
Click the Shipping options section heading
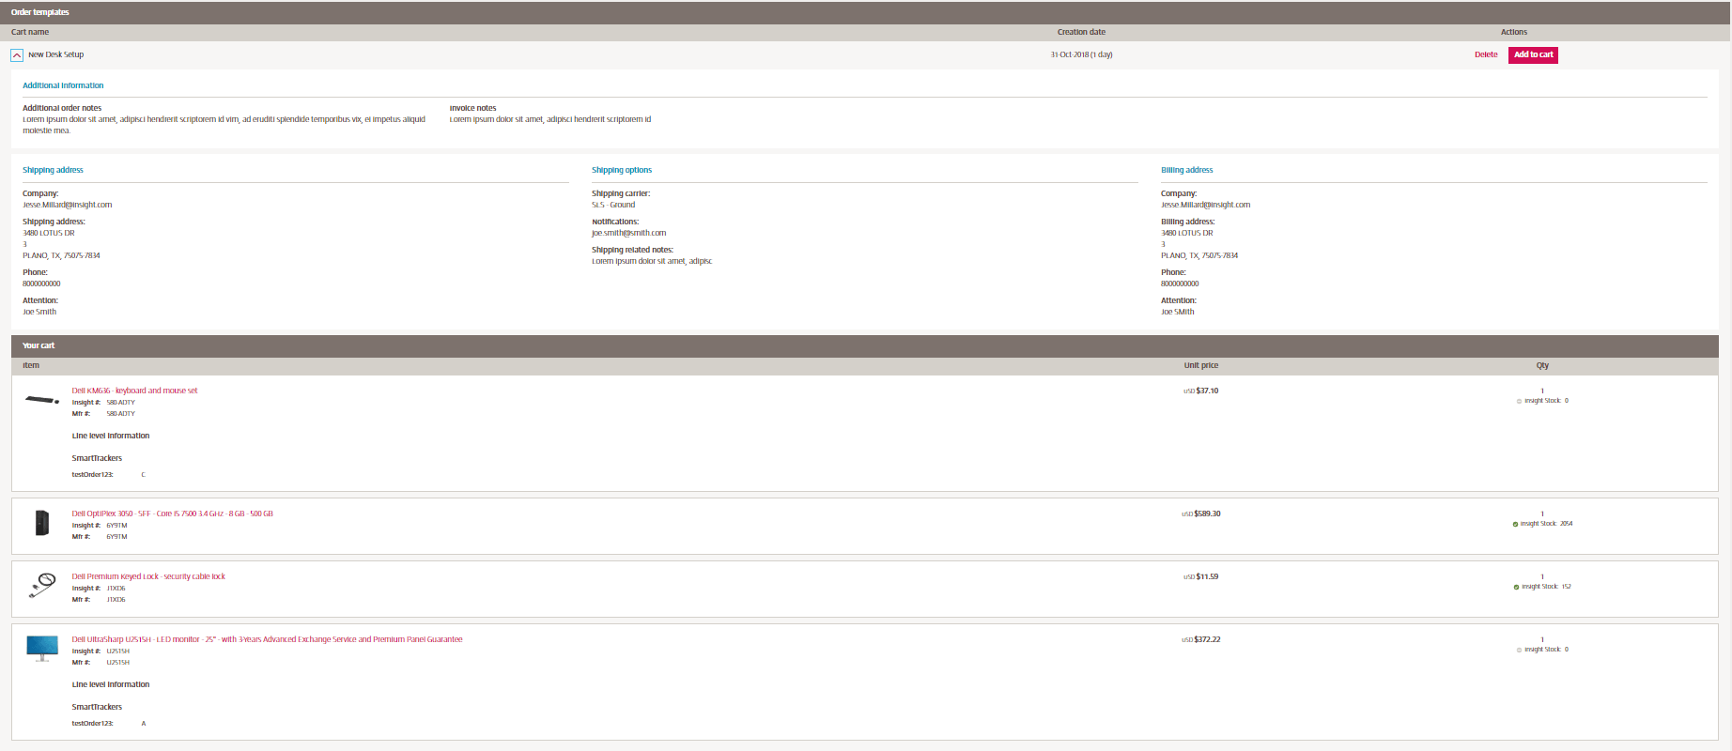tap(621, 170)
